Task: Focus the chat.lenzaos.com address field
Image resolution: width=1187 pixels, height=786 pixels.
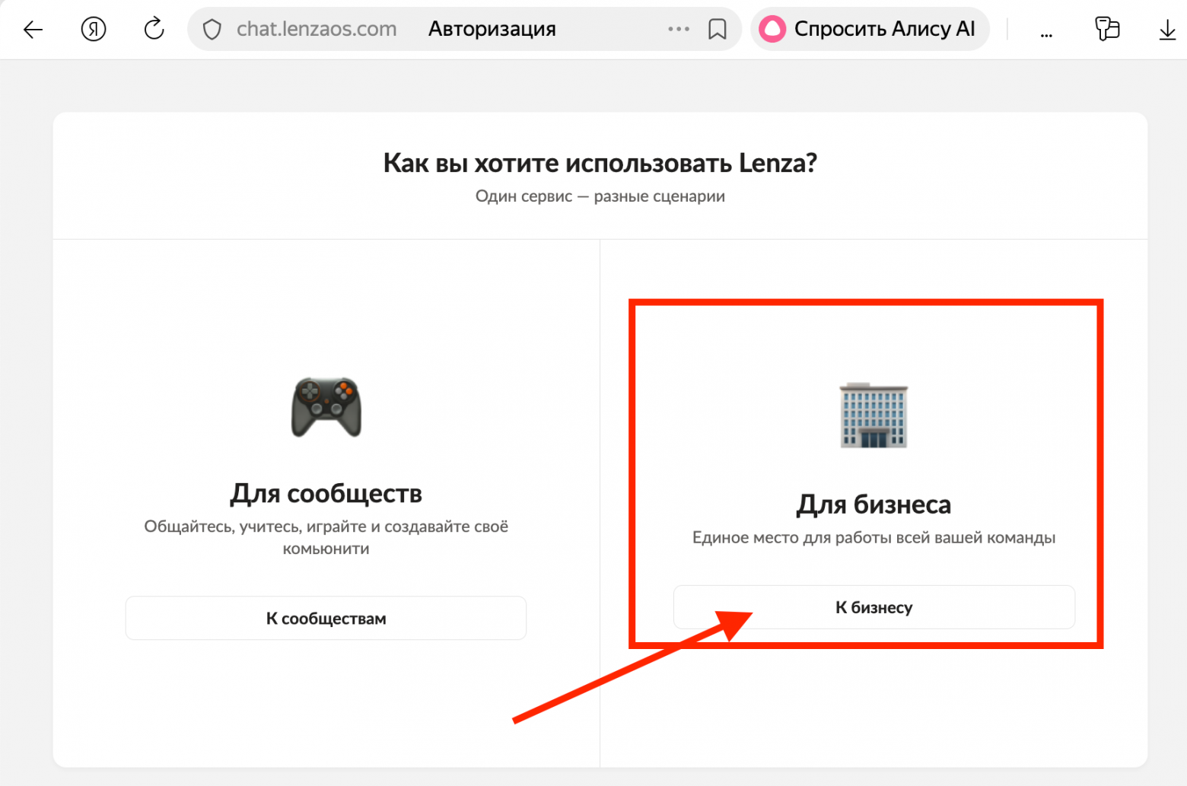Action: coord(317,30)
